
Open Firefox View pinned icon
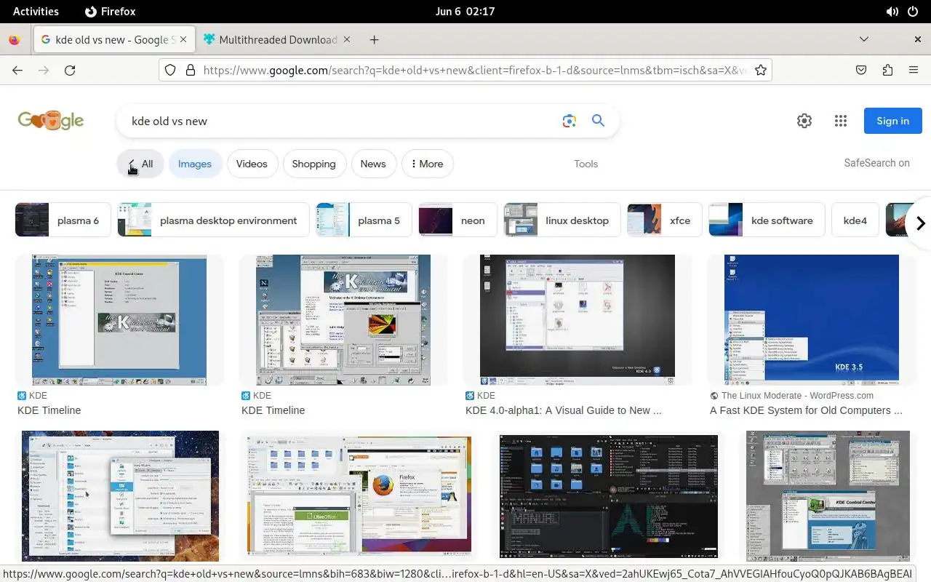coord(15,39)
